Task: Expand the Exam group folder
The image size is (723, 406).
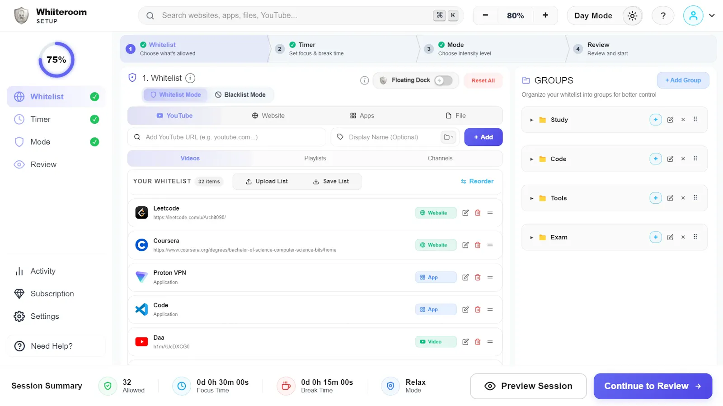Action: (531, 238)
